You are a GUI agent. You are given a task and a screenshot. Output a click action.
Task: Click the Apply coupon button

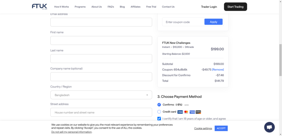point(214,22)
